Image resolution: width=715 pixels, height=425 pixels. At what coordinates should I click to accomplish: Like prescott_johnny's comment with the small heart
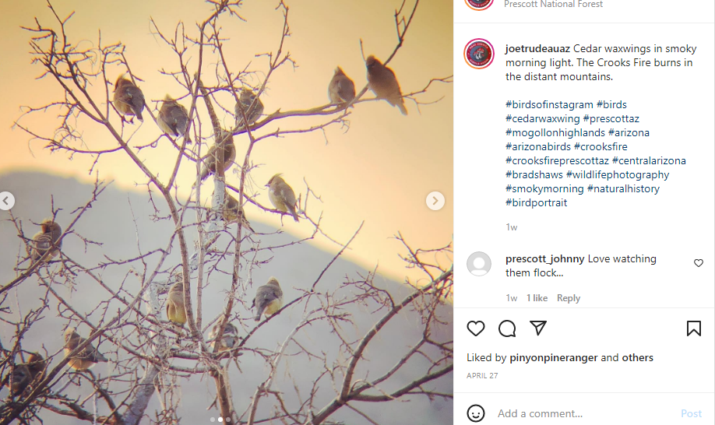click(x=698, y=263)
